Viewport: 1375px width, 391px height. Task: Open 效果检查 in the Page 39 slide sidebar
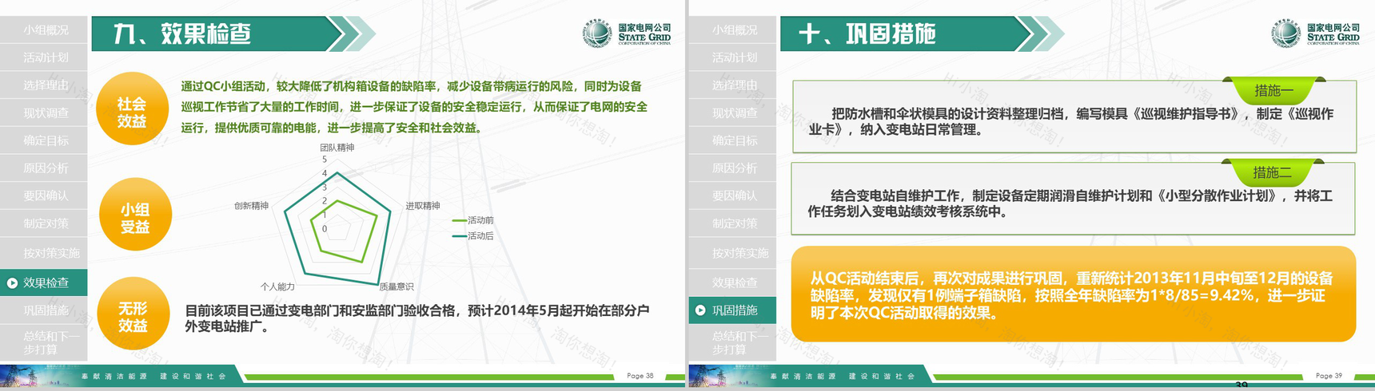[732, 282]
